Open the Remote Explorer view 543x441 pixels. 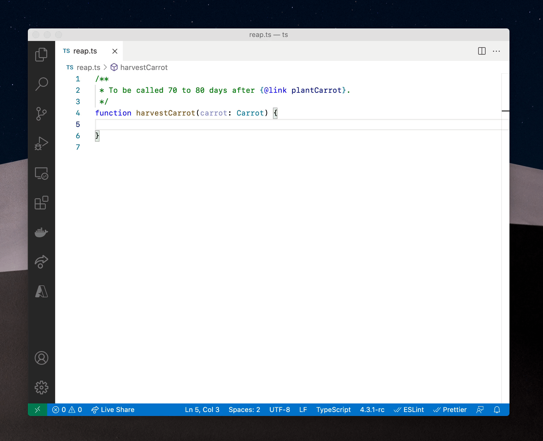pyautogui.click(x=41, y=173)
